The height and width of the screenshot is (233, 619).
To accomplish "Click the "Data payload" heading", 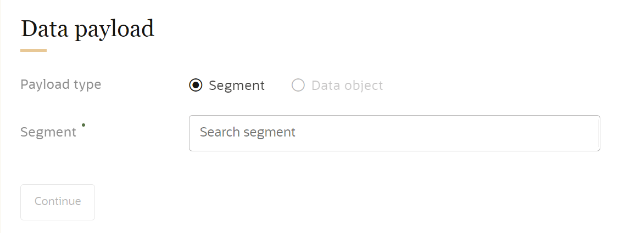I will 87,29.
